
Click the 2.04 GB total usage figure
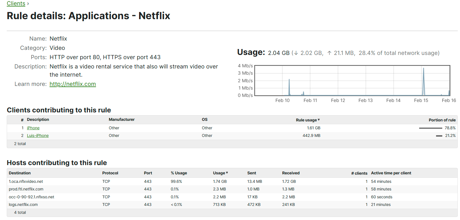click(279, 53)
